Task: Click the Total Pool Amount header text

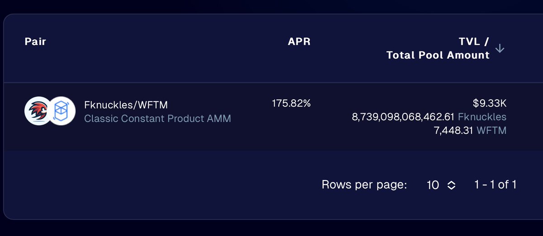Action: (438, 55)
